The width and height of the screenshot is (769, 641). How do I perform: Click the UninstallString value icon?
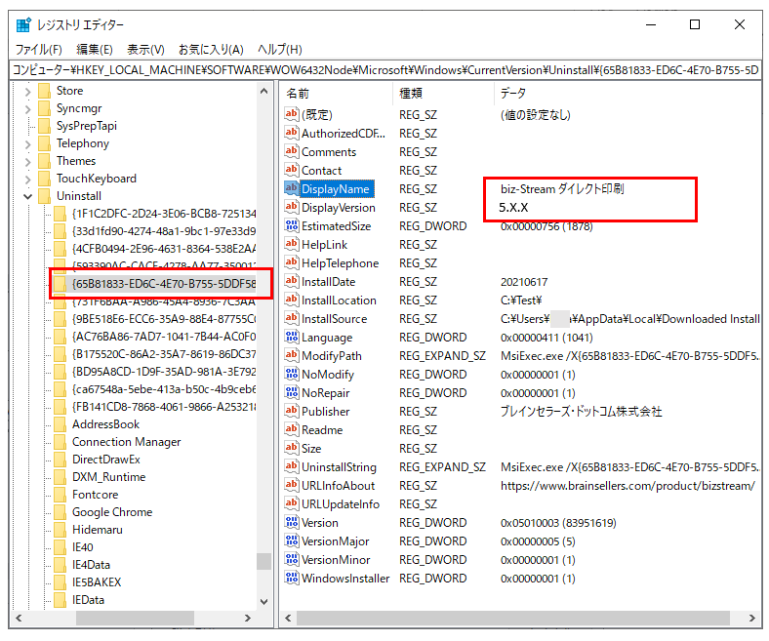[x=292, y=467]
